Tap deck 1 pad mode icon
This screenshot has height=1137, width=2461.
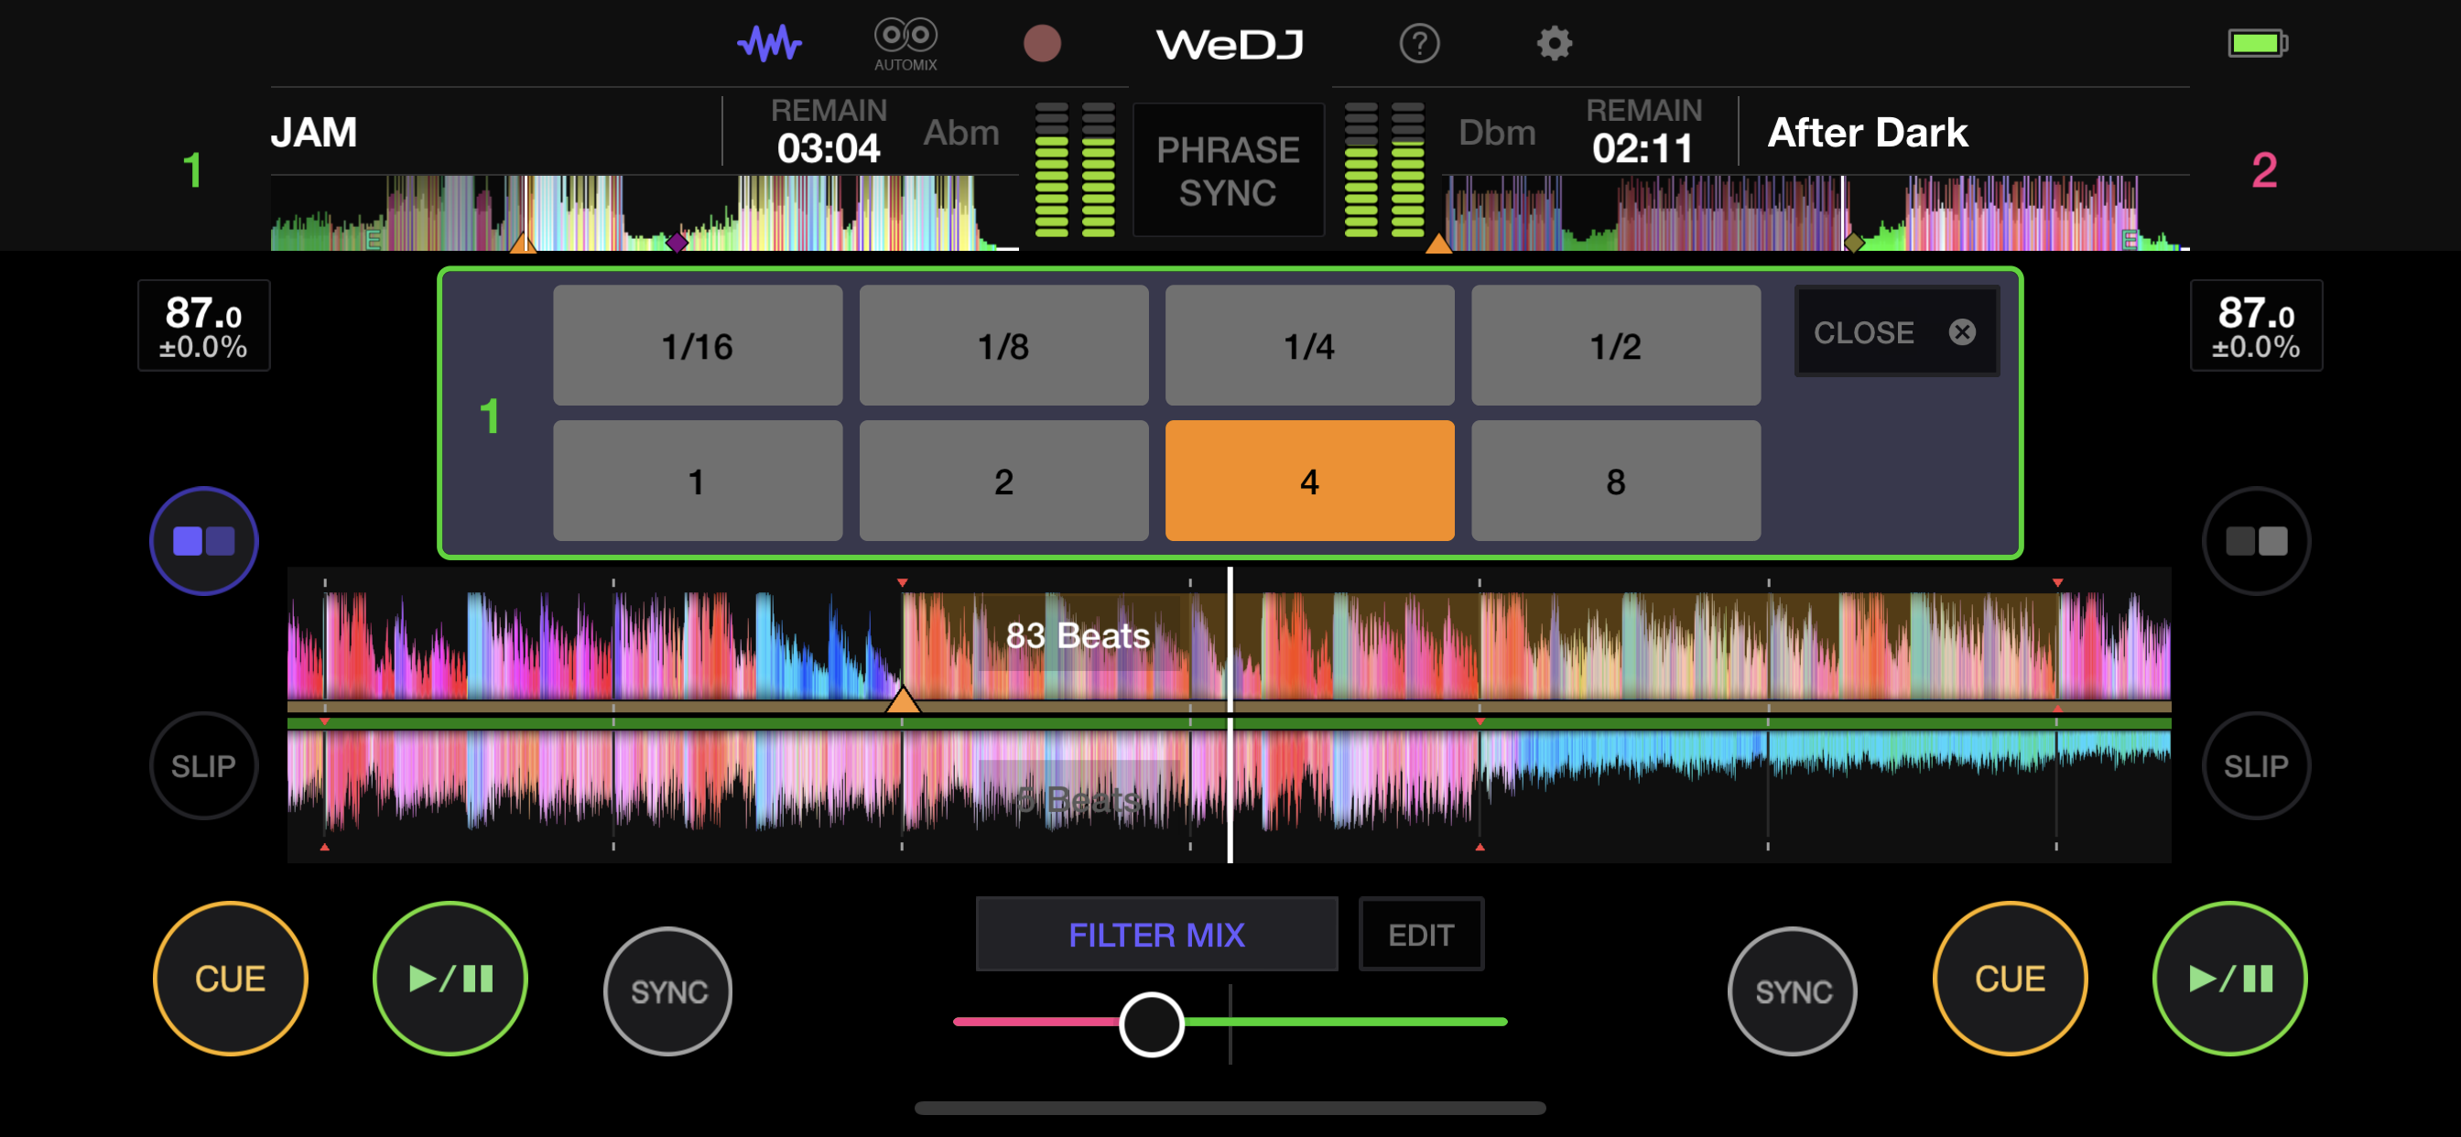click(x=203, y=541)
